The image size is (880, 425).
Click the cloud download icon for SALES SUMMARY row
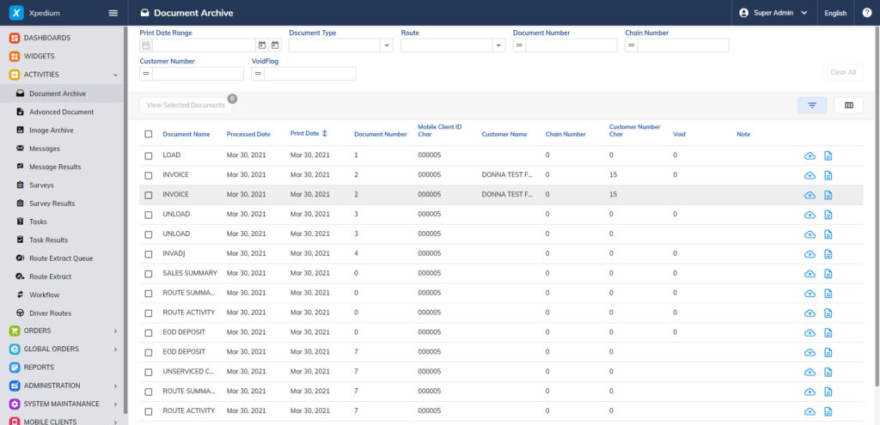810,274
